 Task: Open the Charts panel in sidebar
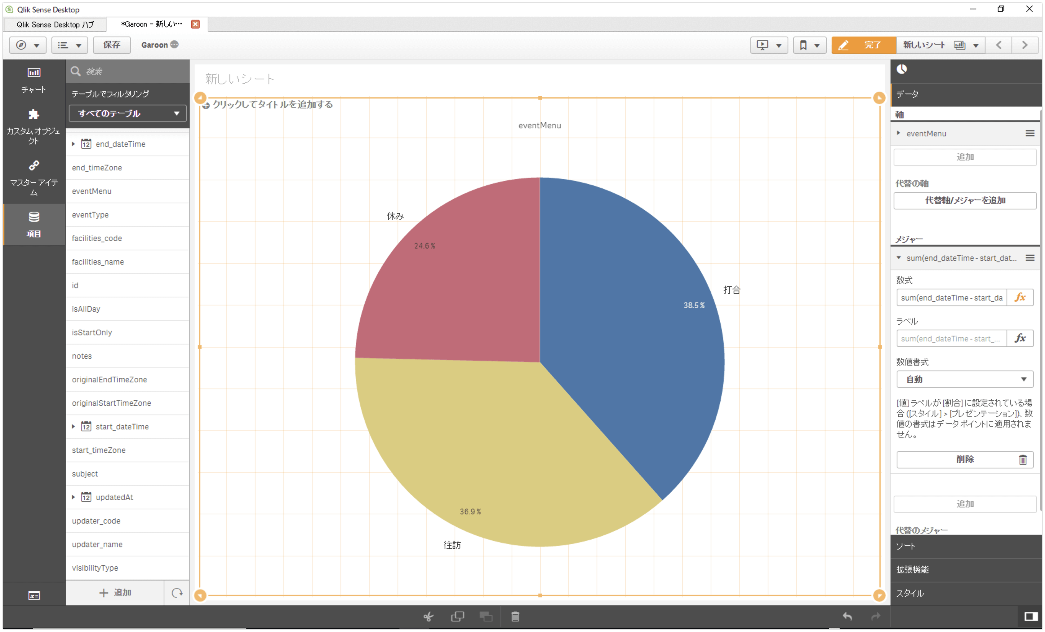click(33, 80)
